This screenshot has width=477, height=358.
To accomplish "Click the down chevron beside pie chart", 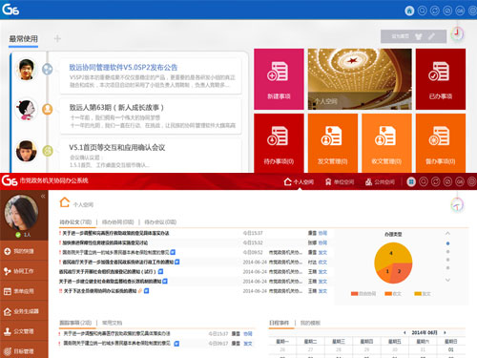I will (x=447, y=280).
